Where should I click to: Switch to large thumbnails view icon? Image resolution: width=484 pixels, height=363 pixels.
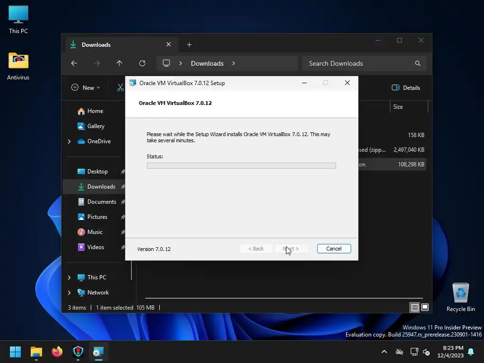coord(425,307)
